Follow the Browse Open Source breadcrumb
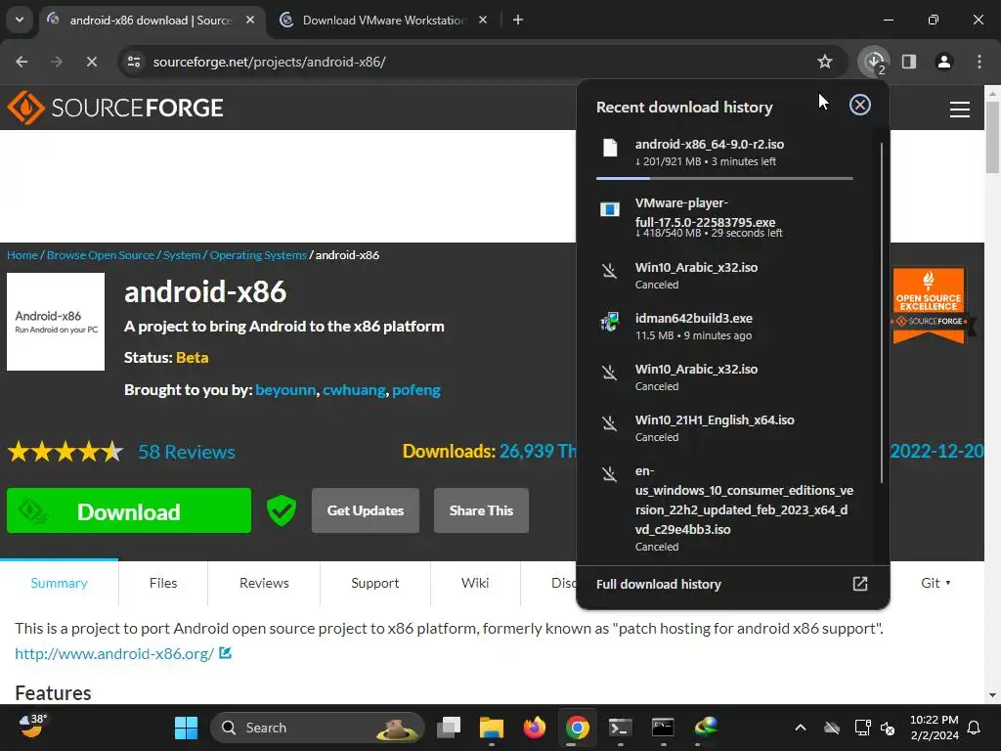 point(101,255)
